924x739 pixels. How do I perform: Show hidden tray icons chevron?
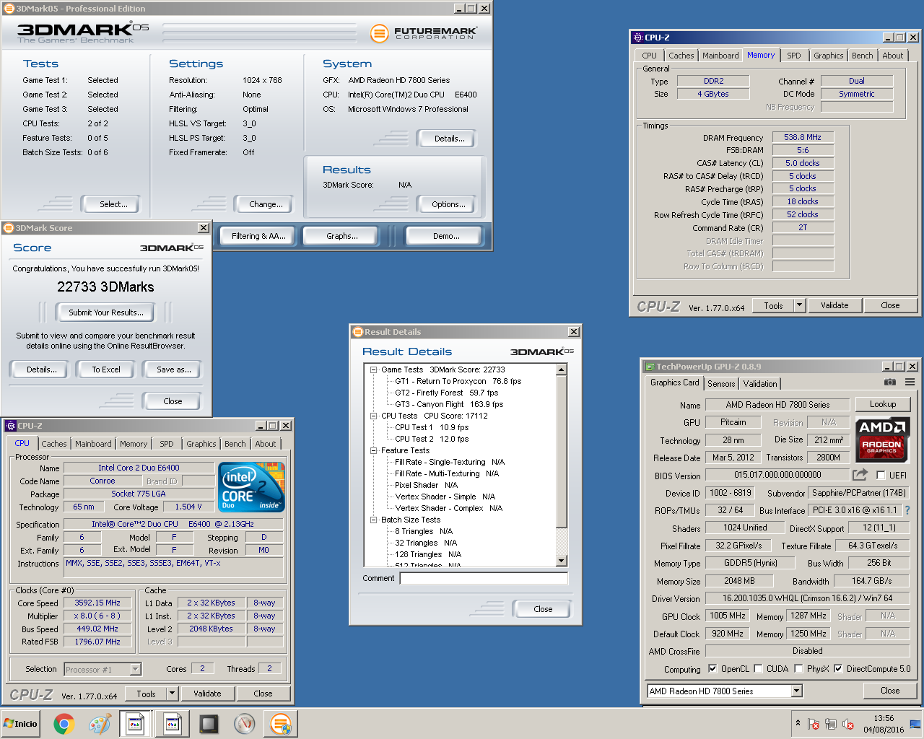[x=798, y=723]
